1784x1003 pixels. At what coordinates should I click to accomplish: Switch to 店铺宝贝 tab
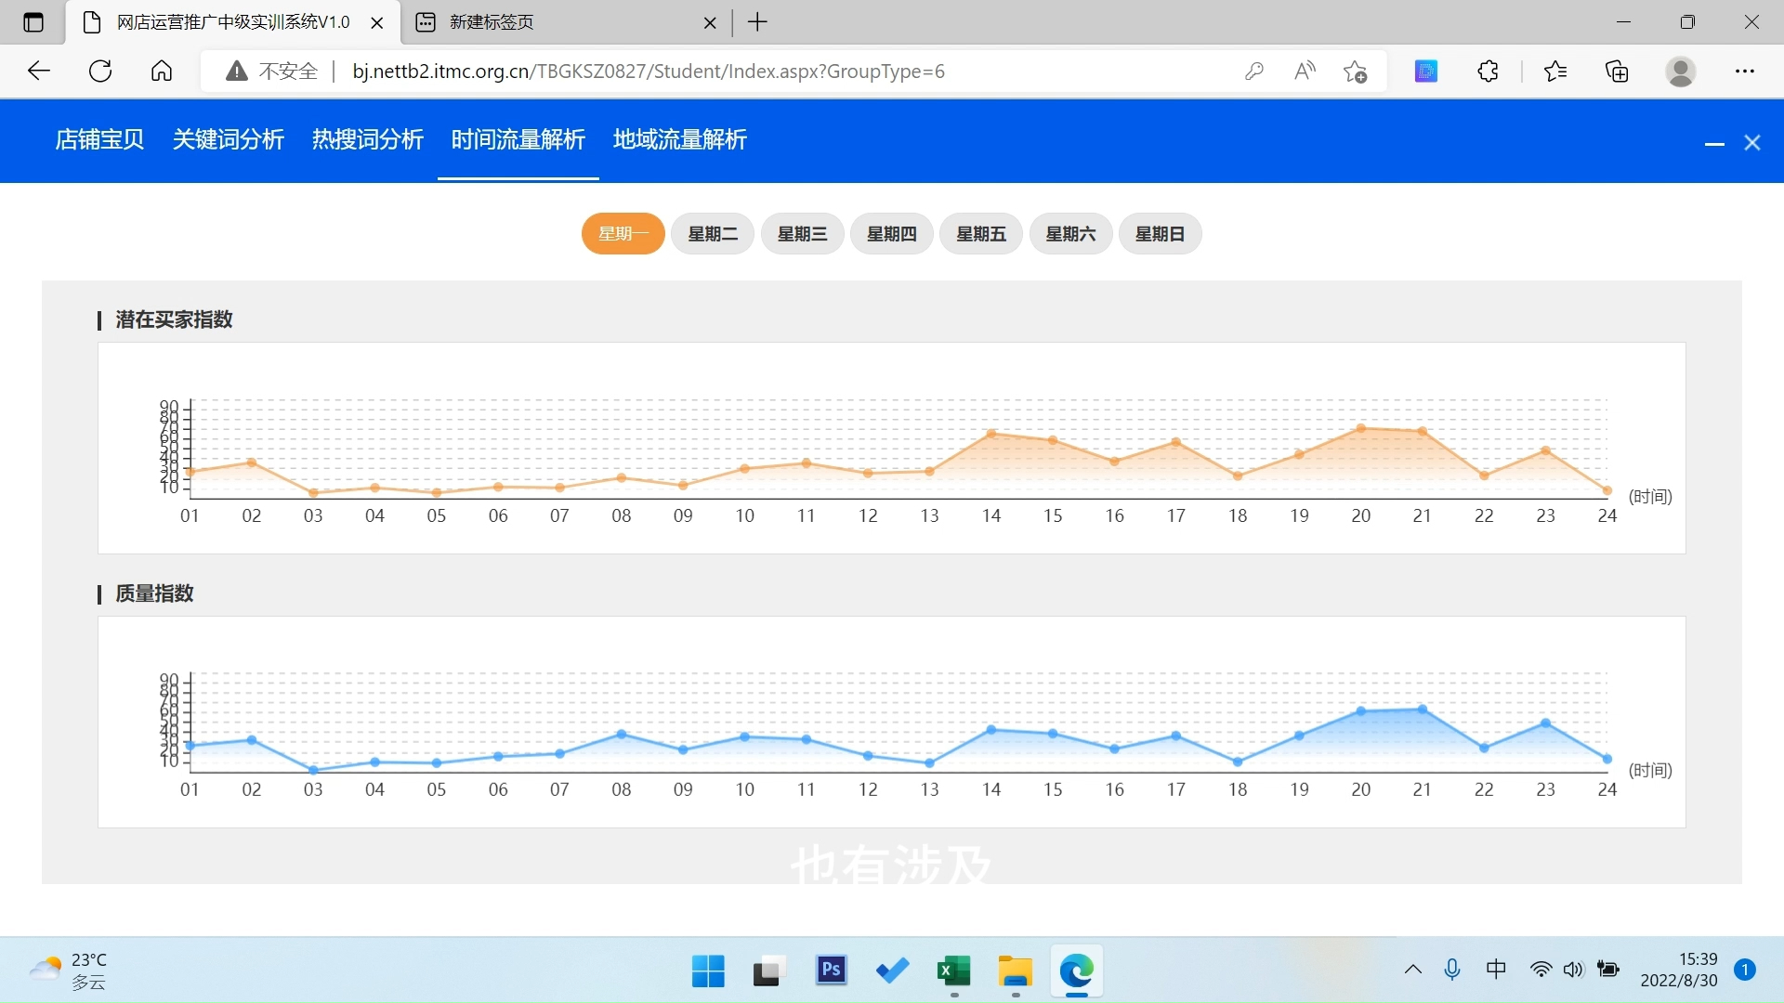(100, 139)
